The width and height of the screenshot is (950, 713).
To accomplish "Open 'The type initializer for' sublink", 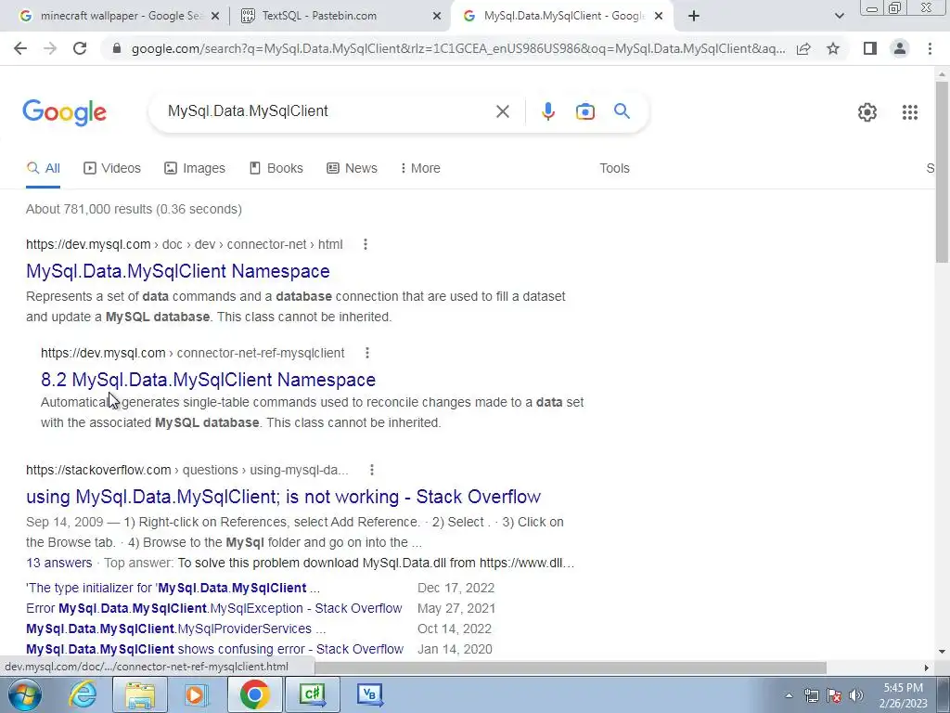I will 173,588.
